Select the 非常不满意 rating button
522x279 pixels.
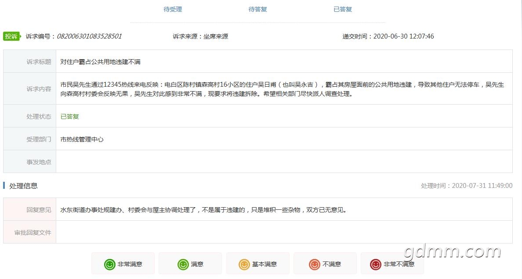(x=392, y=263)
